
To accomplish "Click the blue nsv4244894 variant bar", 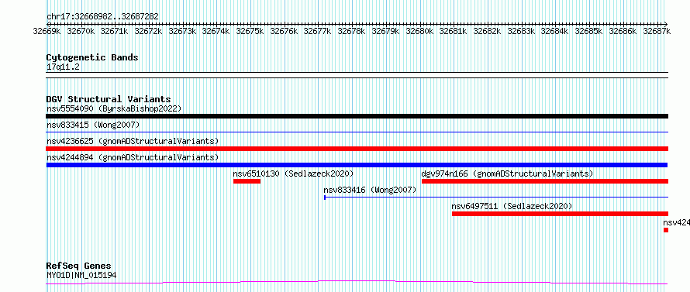I will pyautogui.click(x=357, y=165).
